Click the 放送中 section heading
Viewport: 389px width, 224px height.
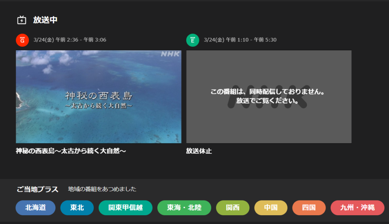45,21
